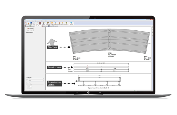This screenshot has height=115, width=177.
Task: Open Preferences from the toolbar
Action: tap(48, 23)
